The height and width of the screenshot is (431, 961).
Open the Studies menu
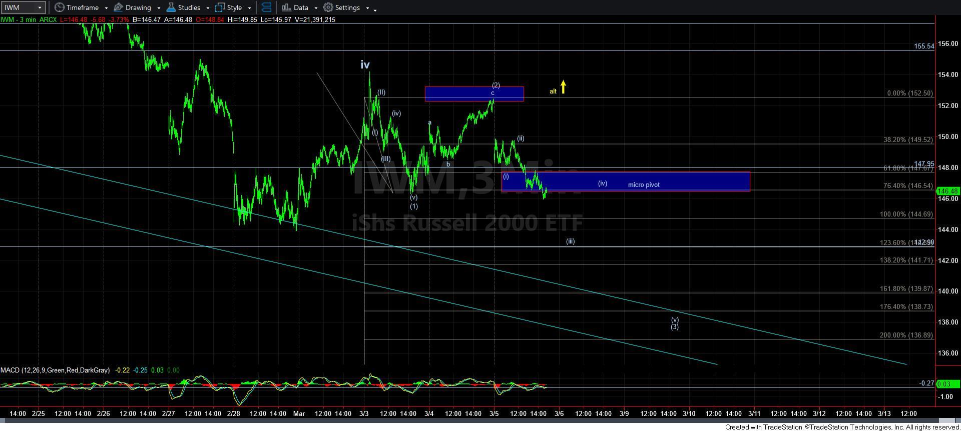click(x=188, y=7)
